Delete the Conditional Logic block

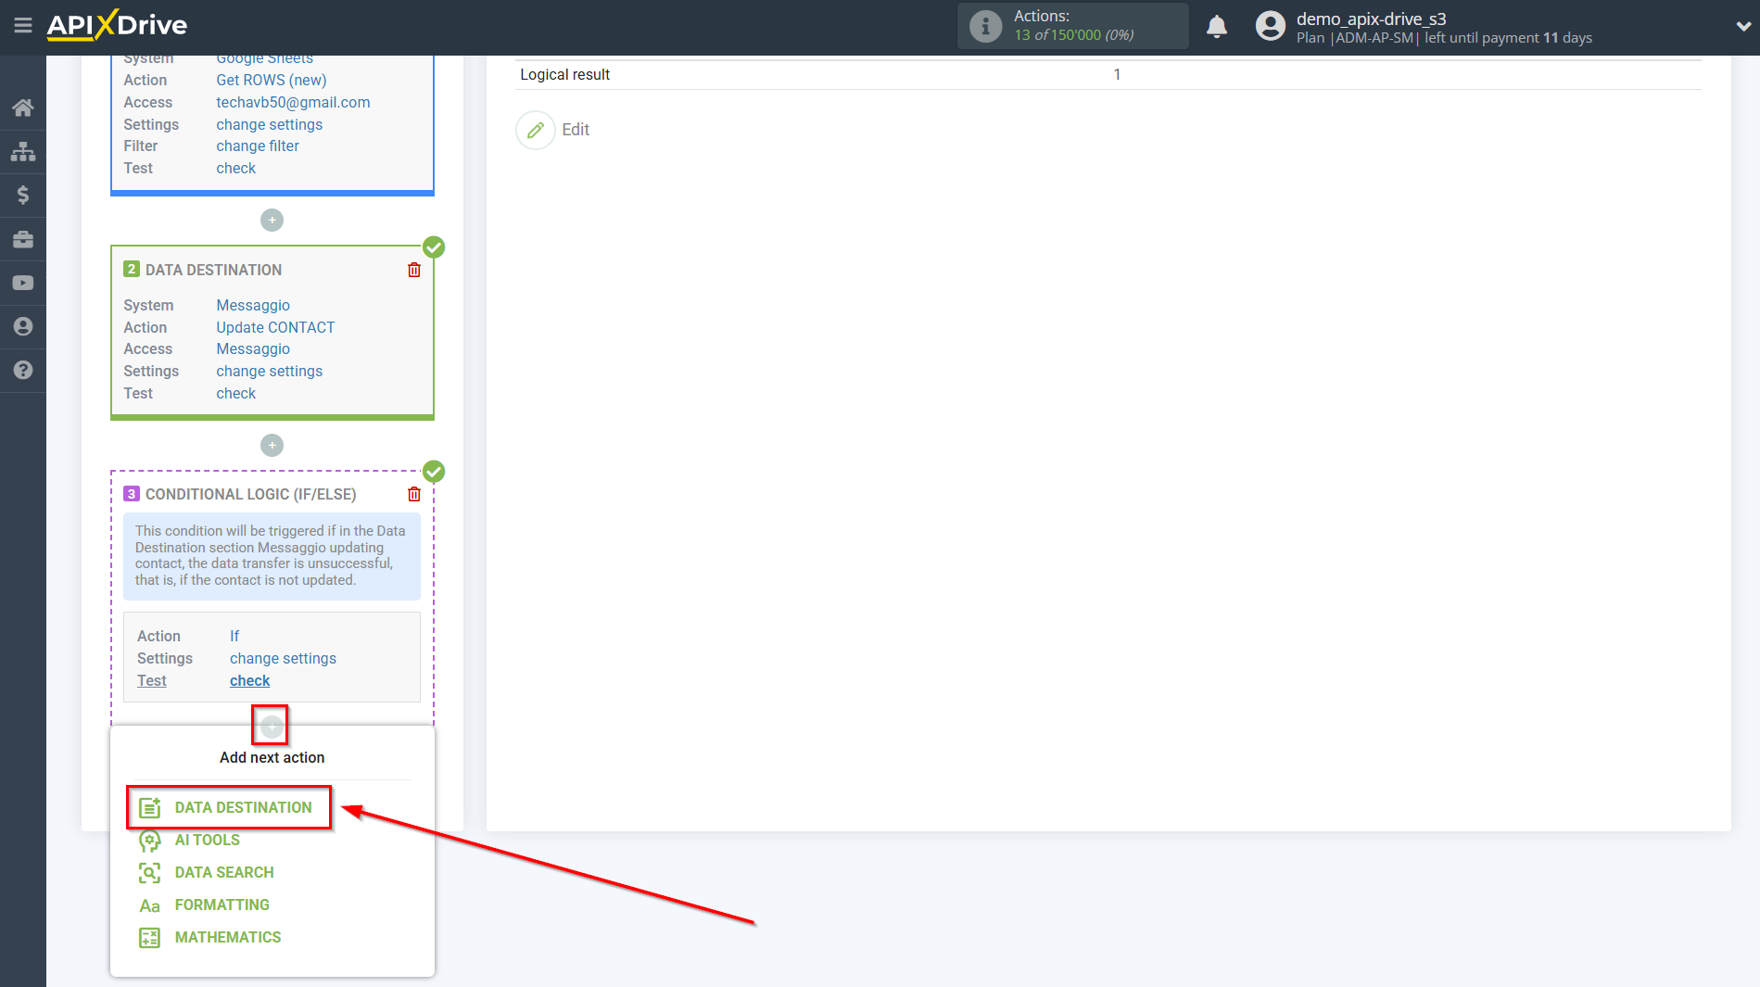click(x=414, y=494)
